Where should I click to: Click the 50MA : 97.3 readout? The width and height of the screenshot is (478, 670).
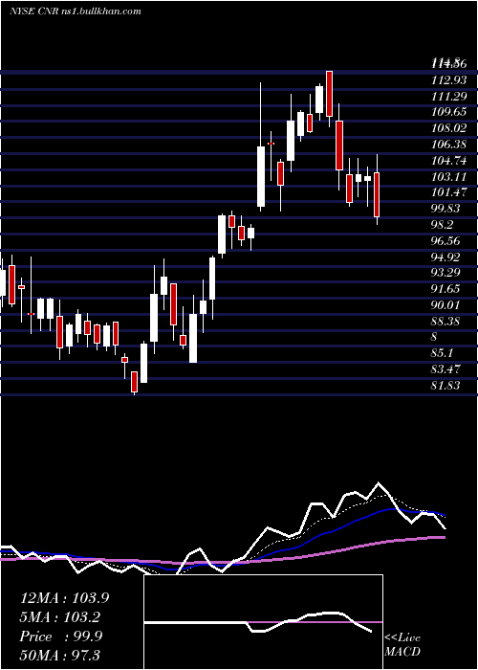pos(60,656)
